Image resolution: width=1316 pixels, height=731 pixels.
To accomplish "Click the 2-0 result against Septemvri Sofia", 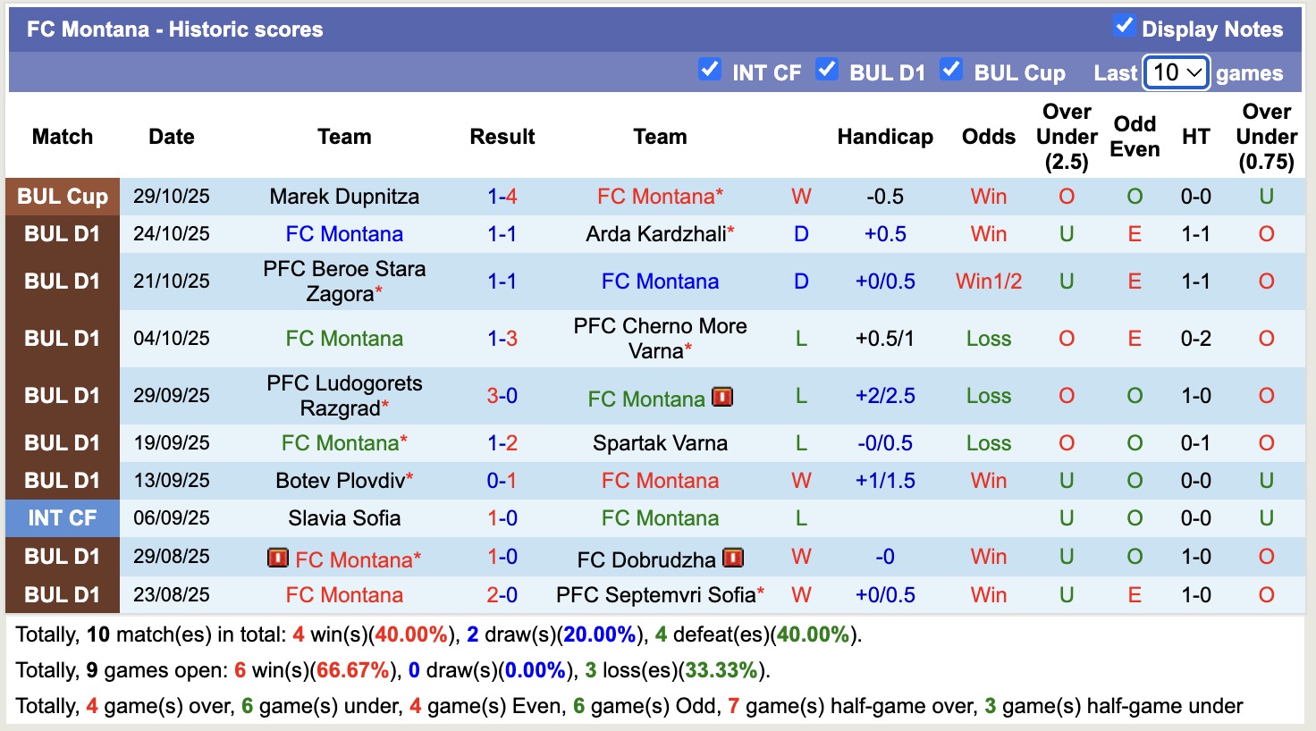I will point(502,595).
